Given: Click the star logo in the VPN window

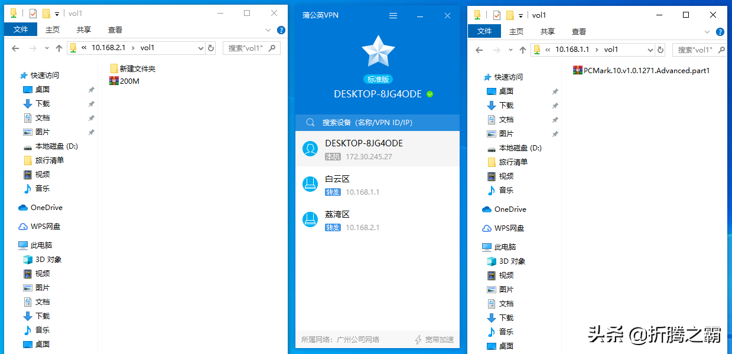Looking at the screenshot, I should tap(378, 53).
